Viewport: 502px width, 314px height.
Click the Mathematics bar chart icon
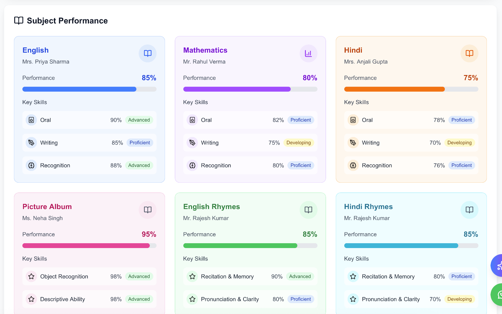[x=308, y=54]
